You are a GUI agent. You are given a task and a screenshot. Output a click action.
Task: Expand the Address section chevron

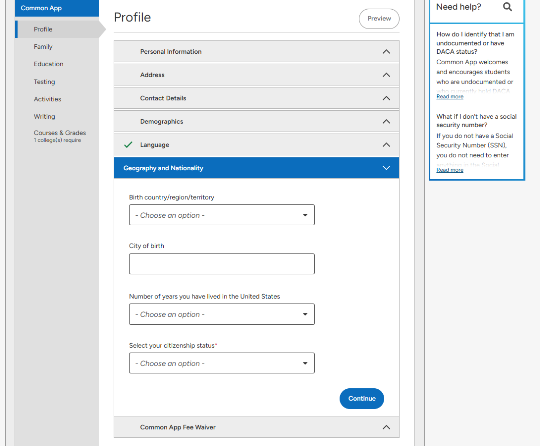point(386,75)
